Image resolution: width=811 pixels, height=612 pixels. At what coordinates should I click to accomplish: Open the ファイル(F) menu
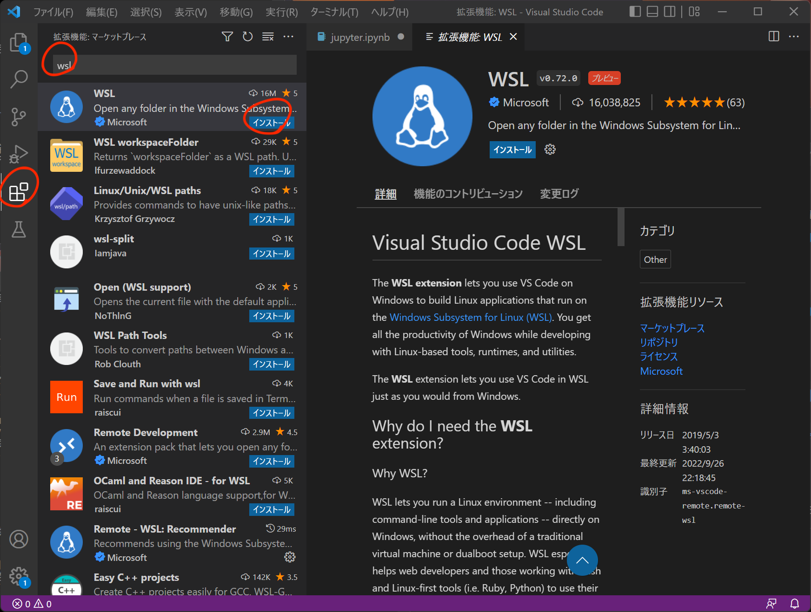[x=53, y=12]
